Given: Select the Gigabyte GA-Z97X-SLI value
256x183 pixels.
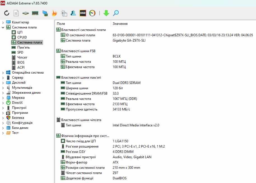Looking at the screenshot, I should click(x=129, y=40).
